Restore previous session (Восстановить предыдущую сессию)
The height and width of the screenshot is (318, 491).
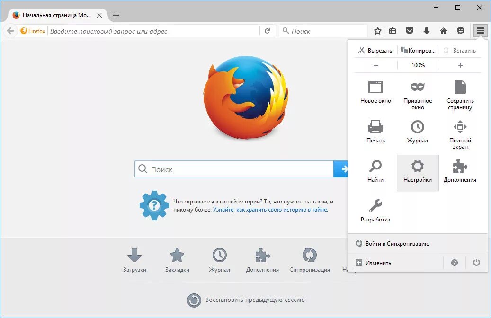[x=245, y=300]
